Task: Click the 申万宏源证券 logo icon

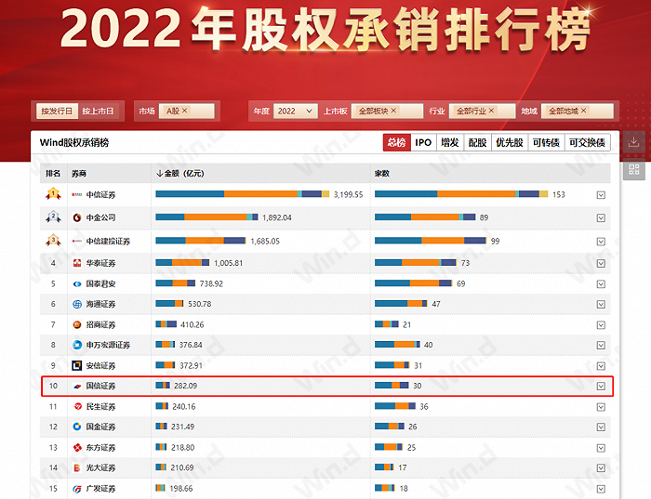Action: pyautogui.click(x=77, y=345)
